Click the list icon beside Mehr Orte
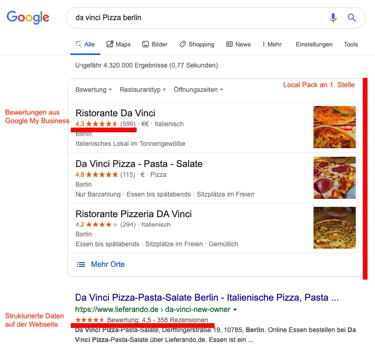Image resolution: width=375 pixels, height=349 pixels. point(81,265)
